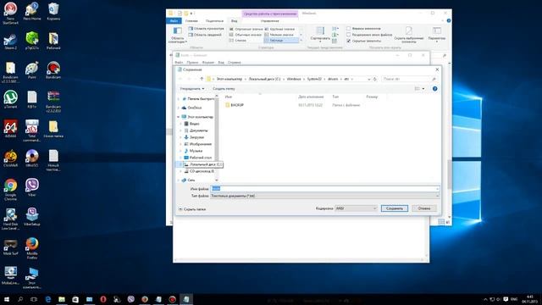
Task: Open the Тип файла dropdown
Action: tap(325, 196)
